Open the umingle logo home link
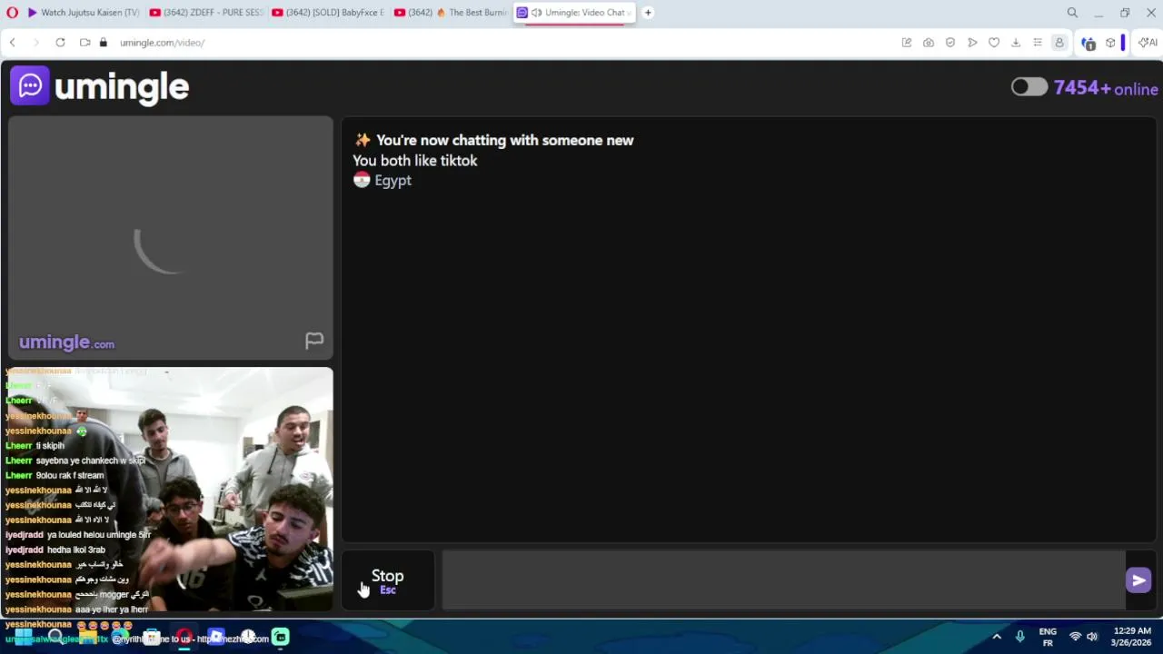Viewport: 1163px width, 654px height. point(100,87)
